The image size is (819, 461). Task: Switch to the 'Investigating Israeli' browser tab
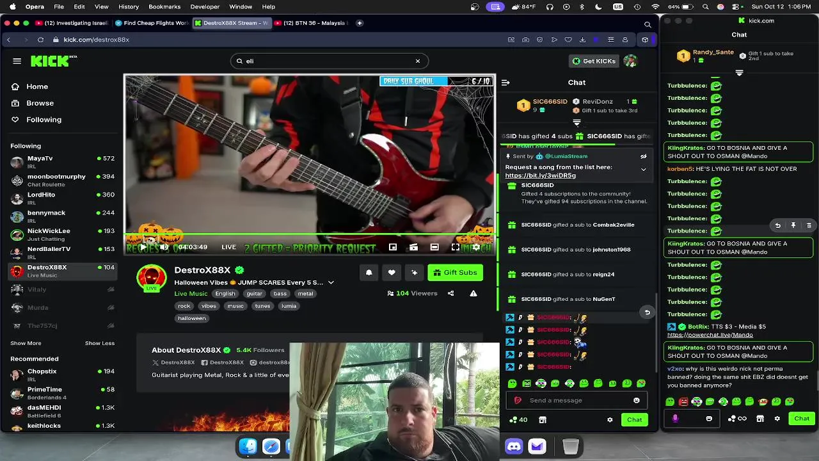[x=72, y=23]
